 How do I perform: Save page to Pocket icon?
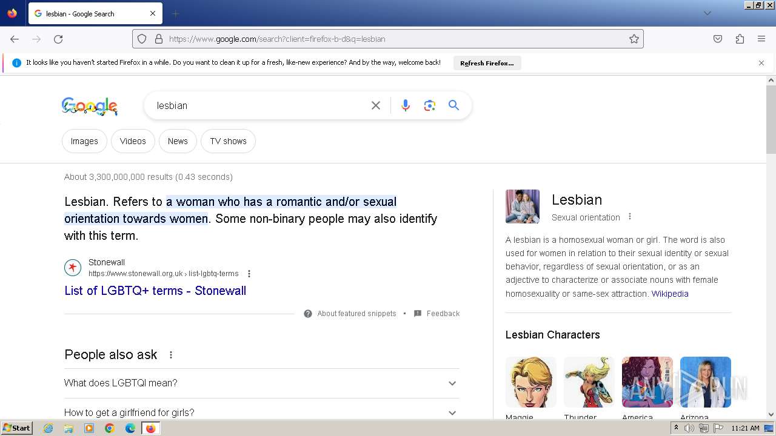click(x=718, y=39)
